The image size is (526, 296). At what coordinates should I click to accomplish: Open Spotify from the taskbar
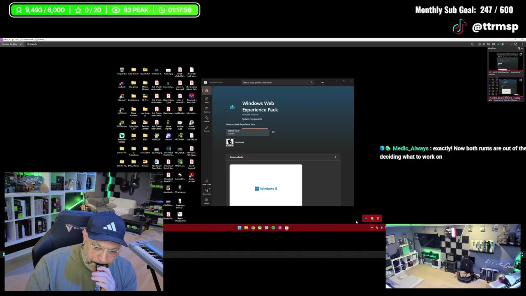coord(273,228)
